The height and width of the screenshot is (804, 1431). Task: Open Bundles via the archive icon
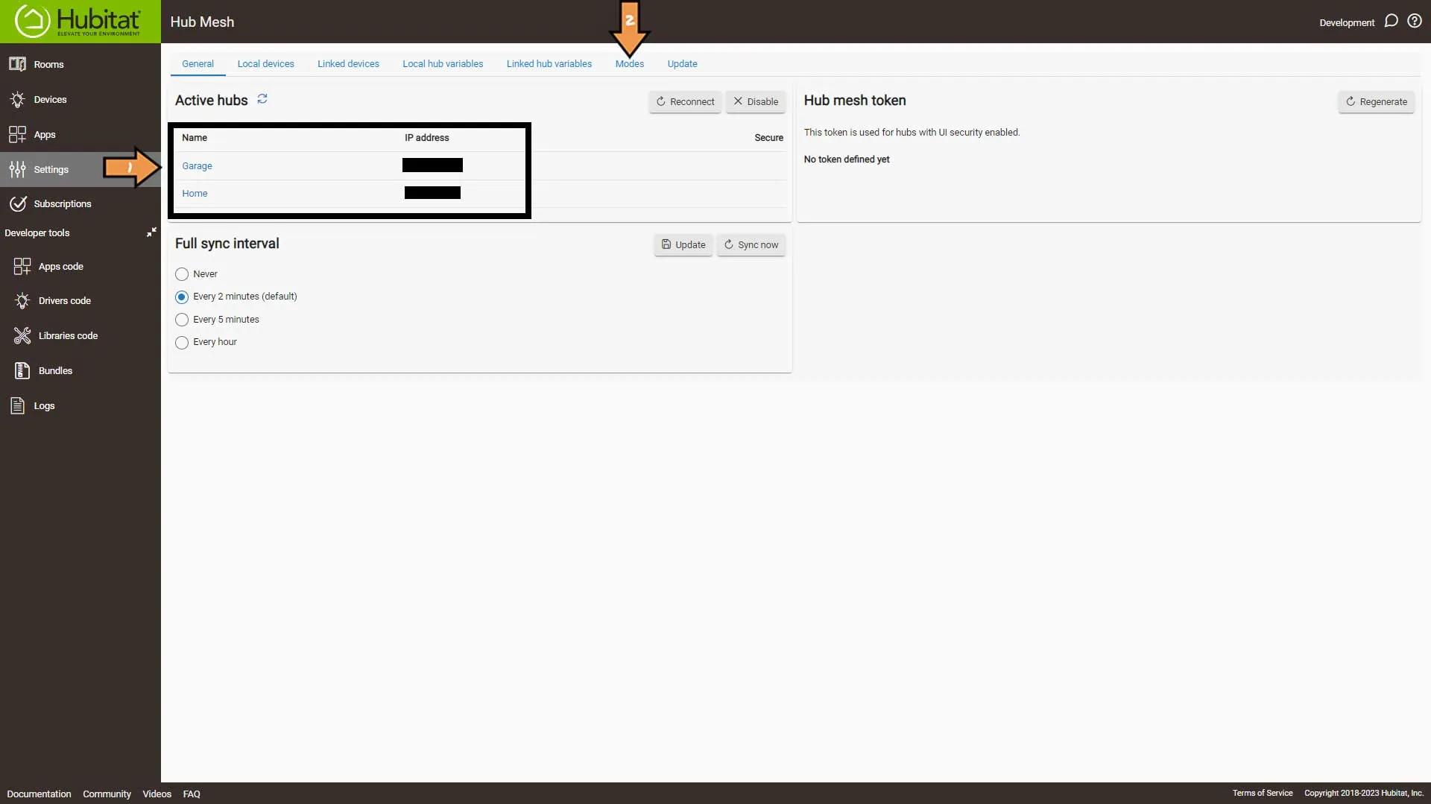22,370
